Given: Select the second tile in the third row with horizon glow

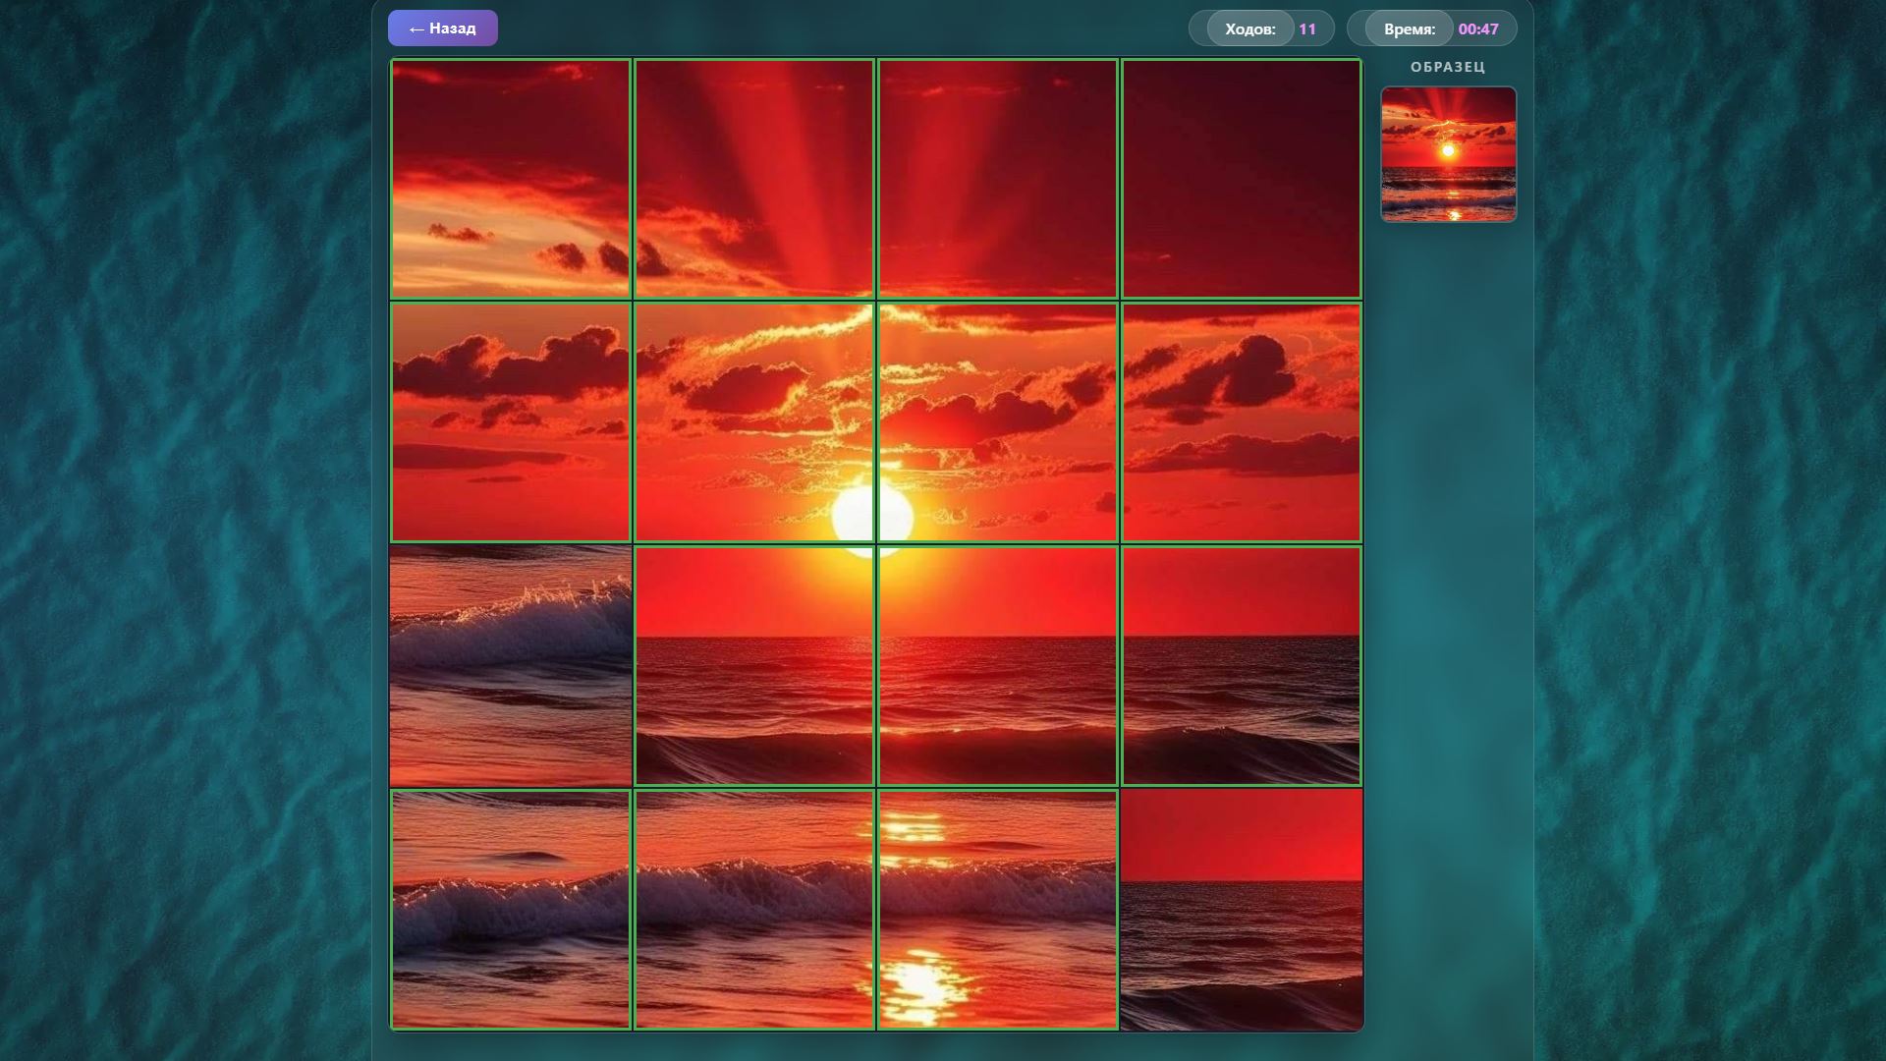Looking at the screenshot, I should point(754,666).
